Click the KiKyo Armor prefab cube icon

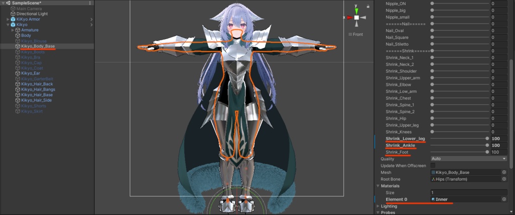pyautogui.click(x=13, y=20)
